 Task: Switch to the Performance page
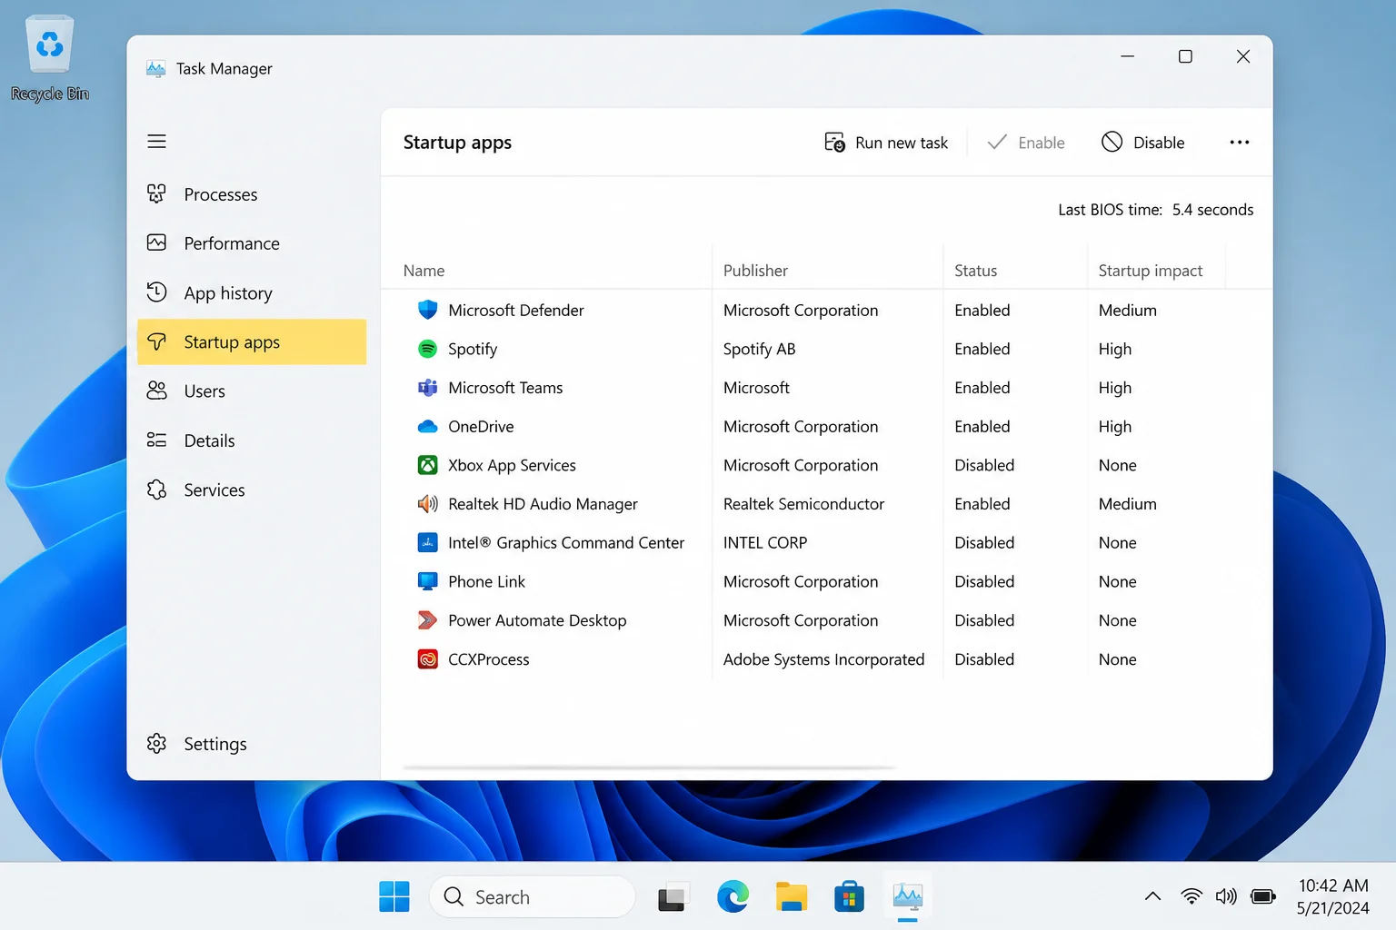click(252, 243)
